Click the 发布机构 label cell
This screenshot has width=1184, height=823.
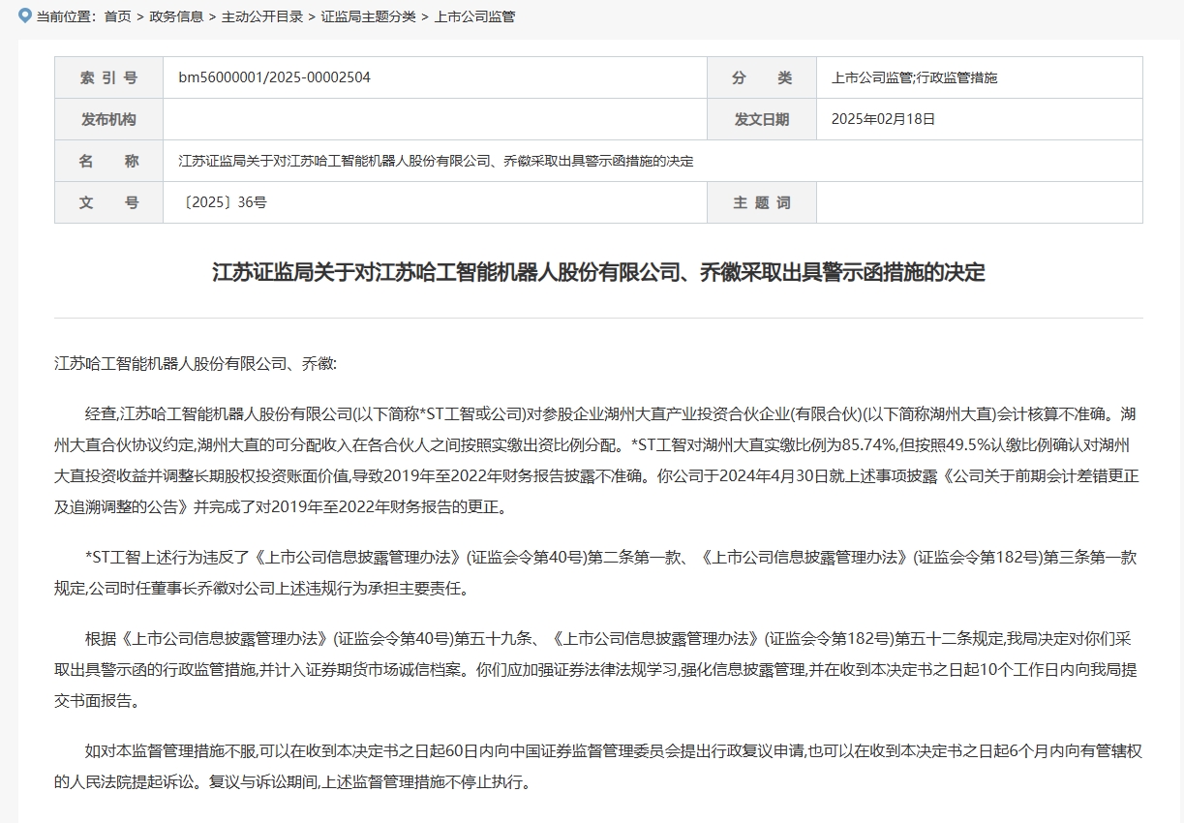[x=108, y=119]
